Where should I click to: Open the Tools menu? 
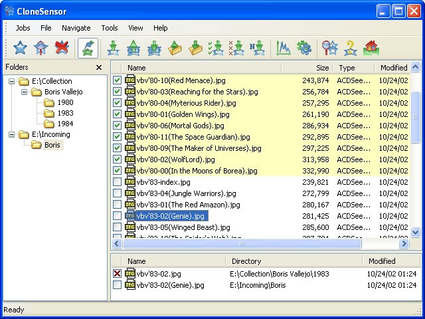pyautogui.click(x=110, y=28)
